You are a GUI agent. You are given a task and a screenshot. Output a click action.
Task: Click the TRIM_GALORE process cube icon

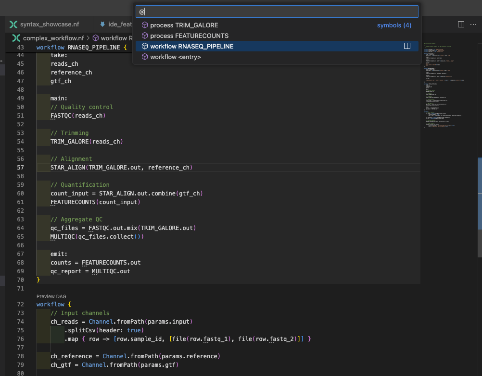click(x=144, y=25)
